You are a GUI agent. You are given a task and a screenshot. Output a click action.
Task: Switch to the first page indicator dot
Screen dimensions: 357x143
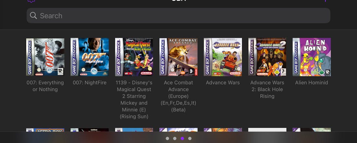coord(167,138)
